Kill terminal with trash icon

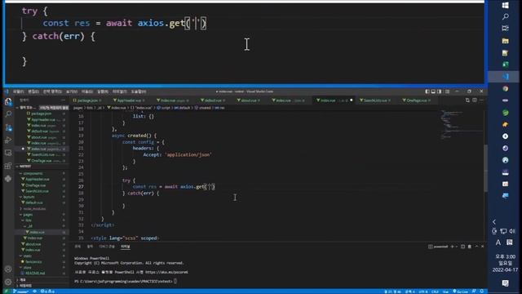[470, 247]
